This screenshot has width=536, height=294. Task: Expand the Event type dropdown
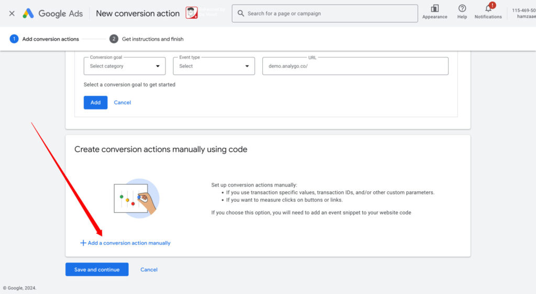(x=214, y=67)
